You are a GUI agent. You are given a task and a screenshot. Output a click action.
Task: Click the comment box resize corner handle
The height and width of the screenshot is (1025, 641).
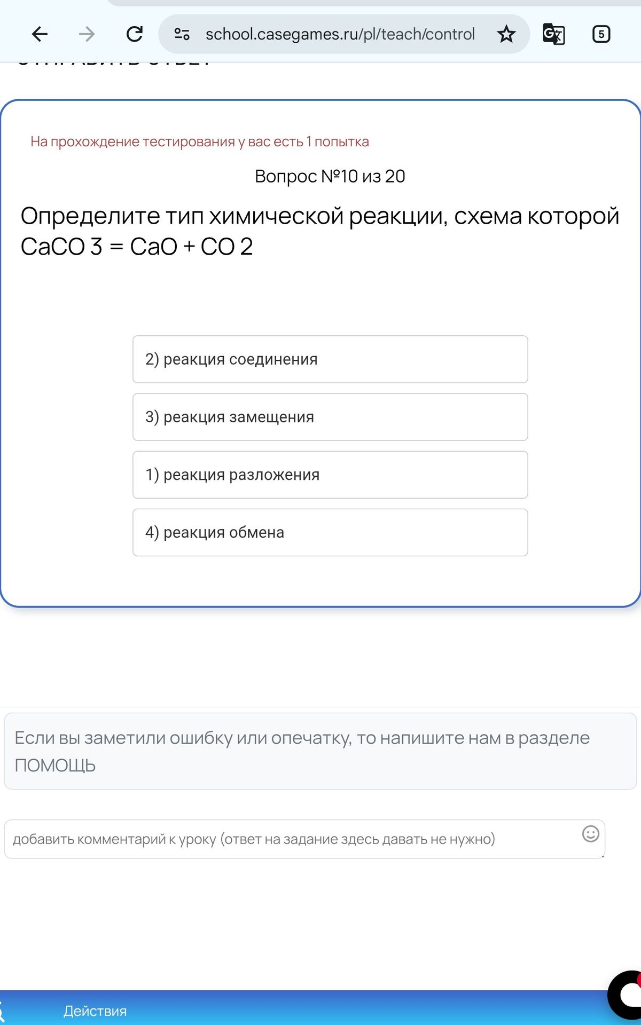click(602, 856)
